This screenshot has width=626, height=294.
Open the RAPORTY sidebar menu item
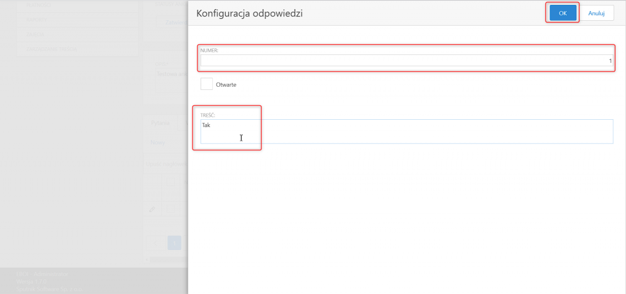[x=78, y=20]
